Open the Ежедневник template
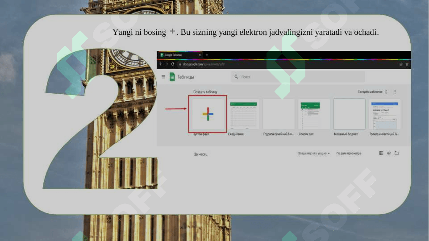This screenshot has width=429, height=241. coord(243,114)
